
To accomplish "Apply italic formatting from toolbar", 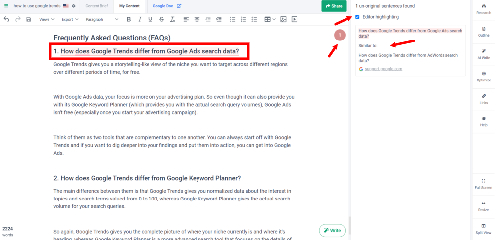I will [140, 19].
